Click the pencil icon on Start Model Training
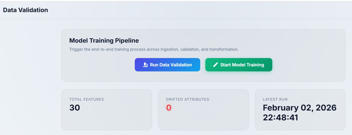 215,65
